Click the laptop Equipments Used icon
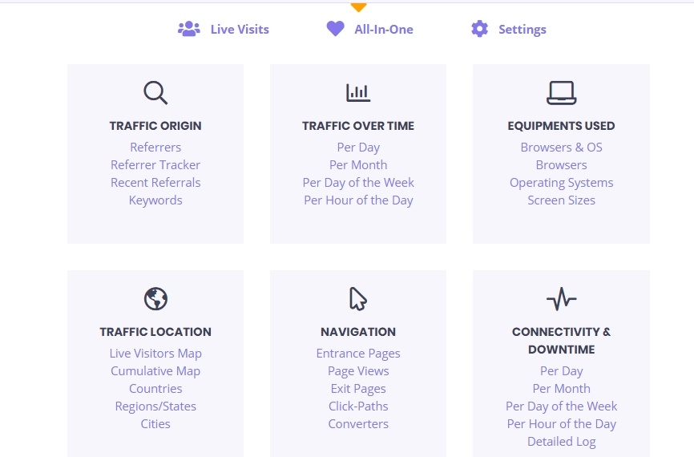Image resolution: width=694 pixels, height=457 pixels. pos(561,93)
